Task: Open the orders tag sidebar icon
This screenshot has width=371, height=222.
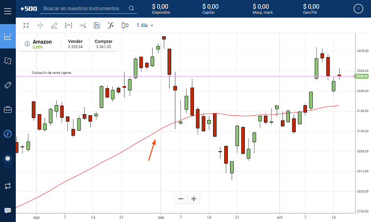Action: click(x=8, y=85)
